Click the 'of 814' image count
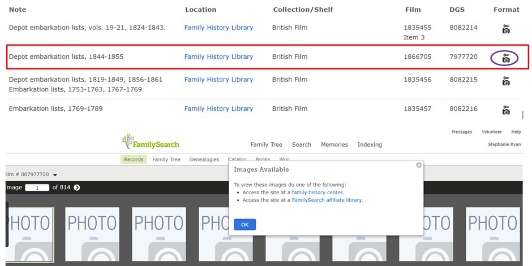 61,187
